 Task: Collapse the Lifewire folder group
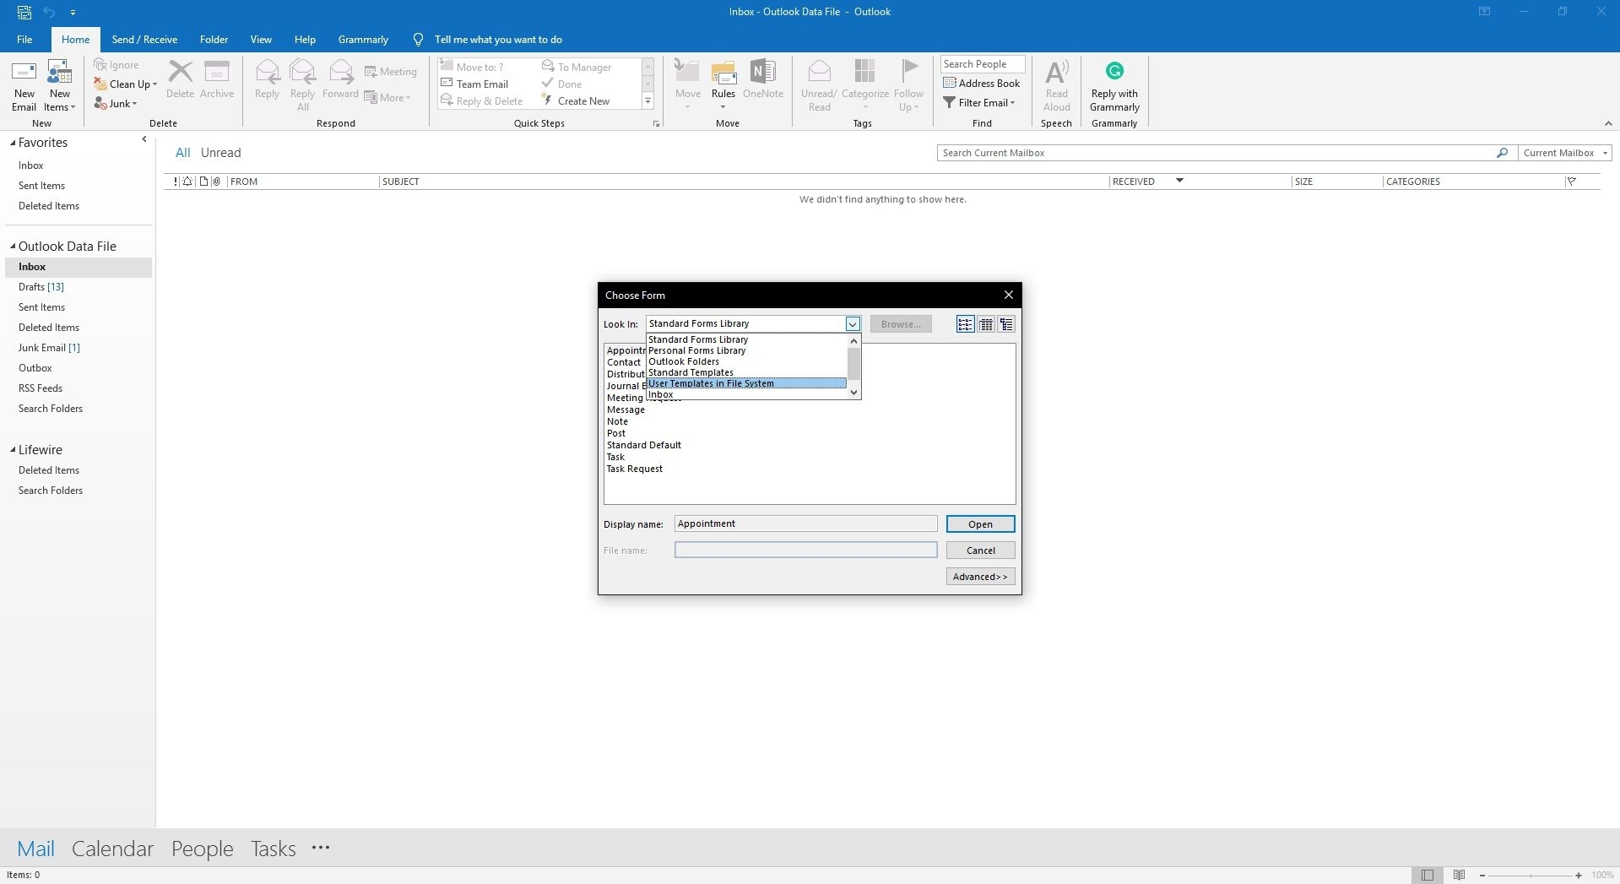coord(13,450)
